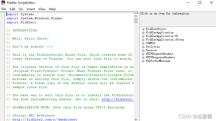Select WebSocketMessage tree item

[158, 61]
